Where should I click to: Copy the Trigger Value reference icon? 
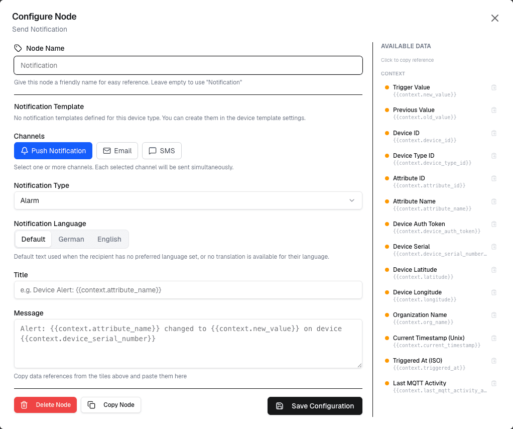pos(494,87)
